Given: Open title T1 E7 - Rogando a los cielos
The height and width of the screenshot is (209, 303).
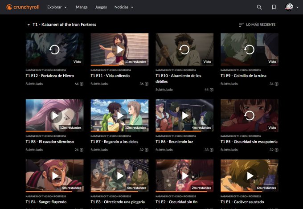Looking at the screenshot, I should pyautogui.click(x=115, y=142).
